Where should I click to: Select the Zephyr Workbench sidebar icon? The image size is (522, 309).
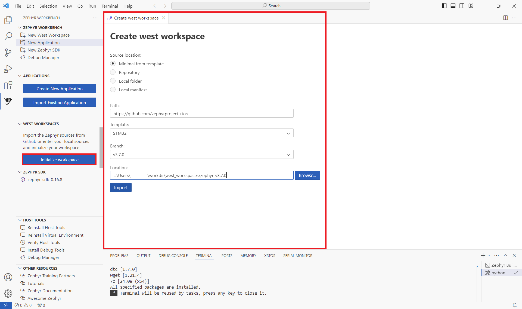tap(8, 101)
